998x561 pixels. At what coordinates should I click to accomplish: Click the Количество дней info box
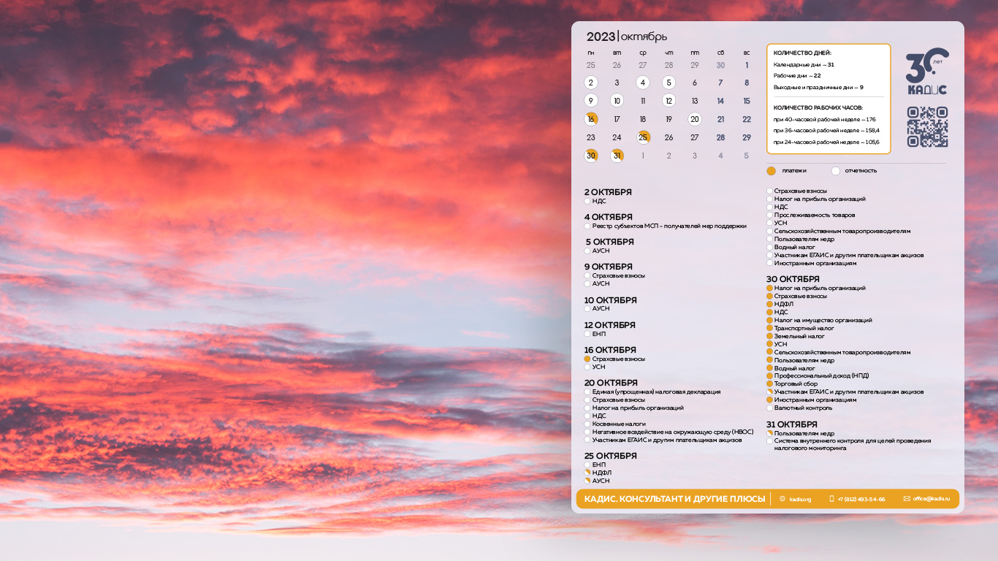[829, 99]
